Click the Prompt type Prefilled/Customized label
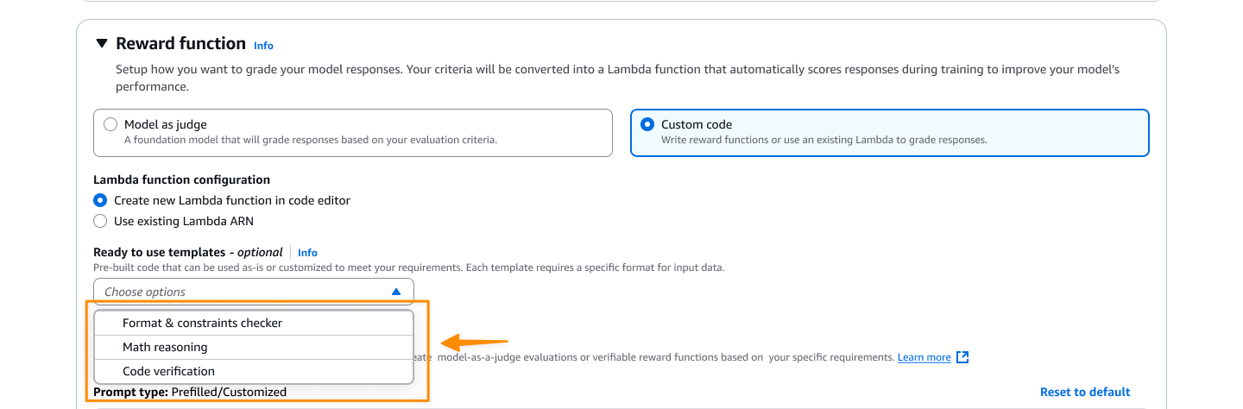This screenshot has height=409, width=1243. (x=190, y=393)
